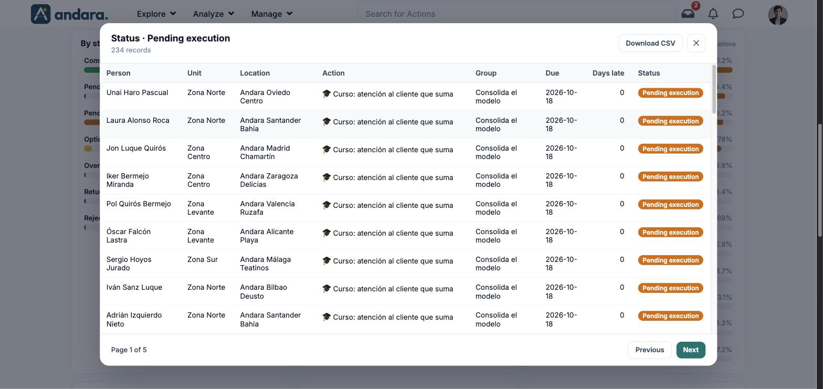Click location Andara Madrid Chamartín
The width and height of the screenshot is (823, 389).
coord(265,152)
